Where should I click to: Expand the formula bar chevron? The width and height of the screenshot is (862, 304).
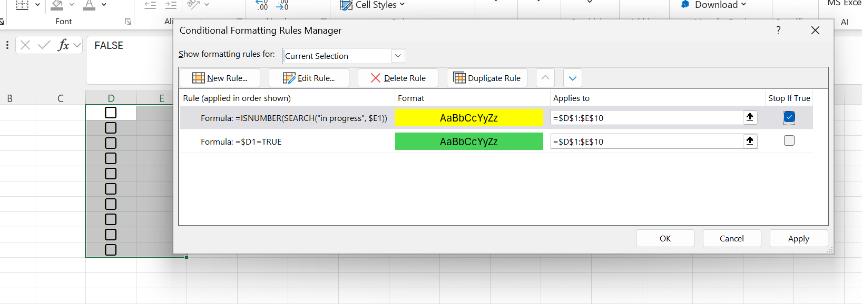(77, 45)
